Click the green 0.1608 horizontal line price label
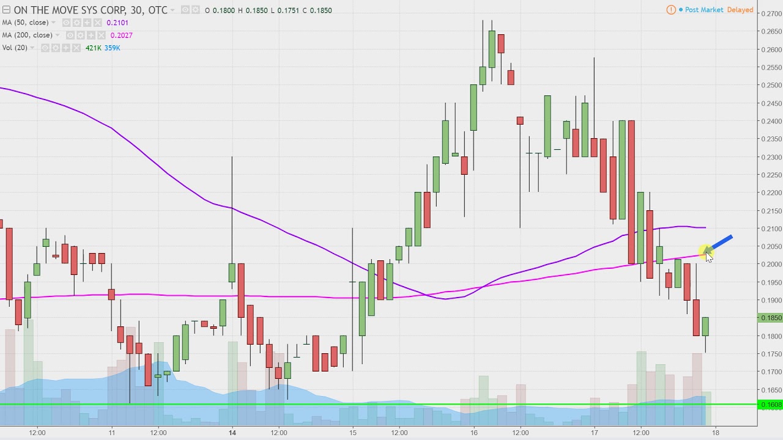Image resolution: width=783 pixels, height=440 pixels. pos(770,405)
